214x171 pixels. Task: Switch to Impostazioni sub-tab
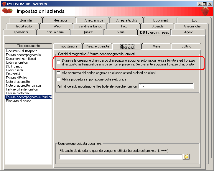pyautogui.click(x=68, y=46)
